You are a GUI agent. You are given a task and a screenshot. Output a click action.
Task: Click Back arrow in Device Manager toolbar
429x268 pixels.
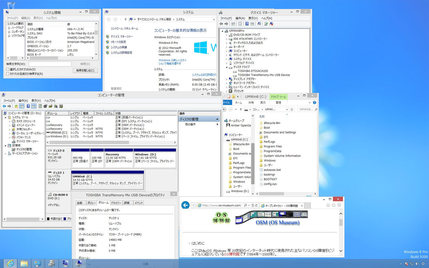[221, 24]
